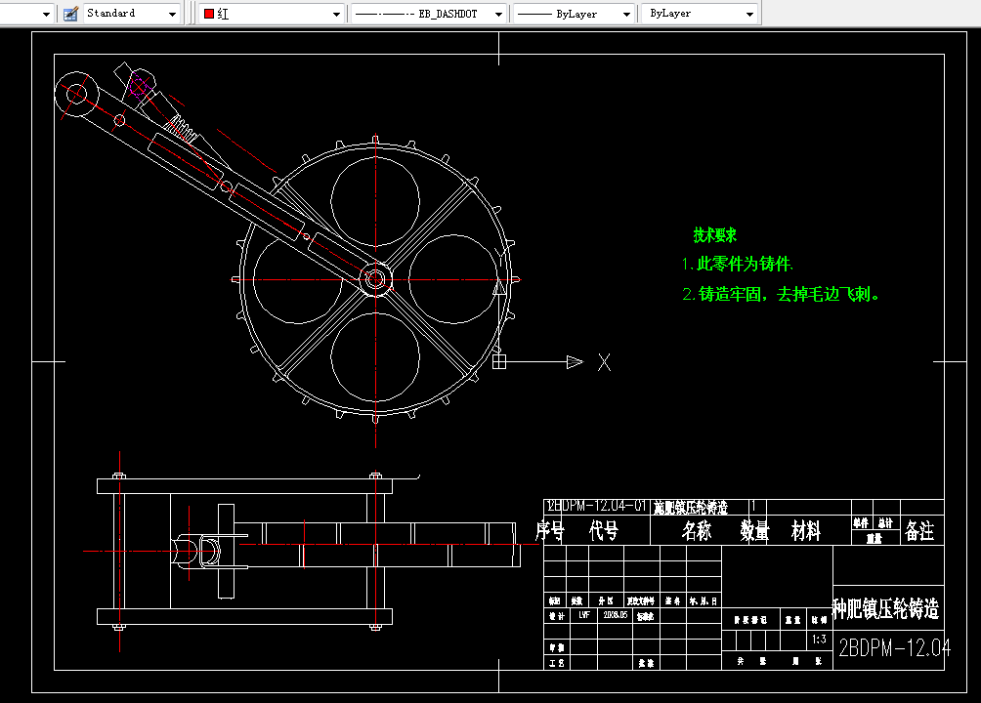Select the note '1.此零件为铸件'
This screenshot has height=703, width=981.
point(737,264)
